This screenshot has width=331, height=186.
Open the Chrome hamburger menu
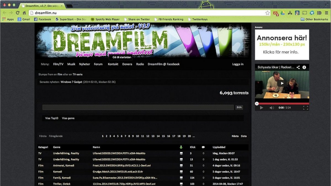326,13
